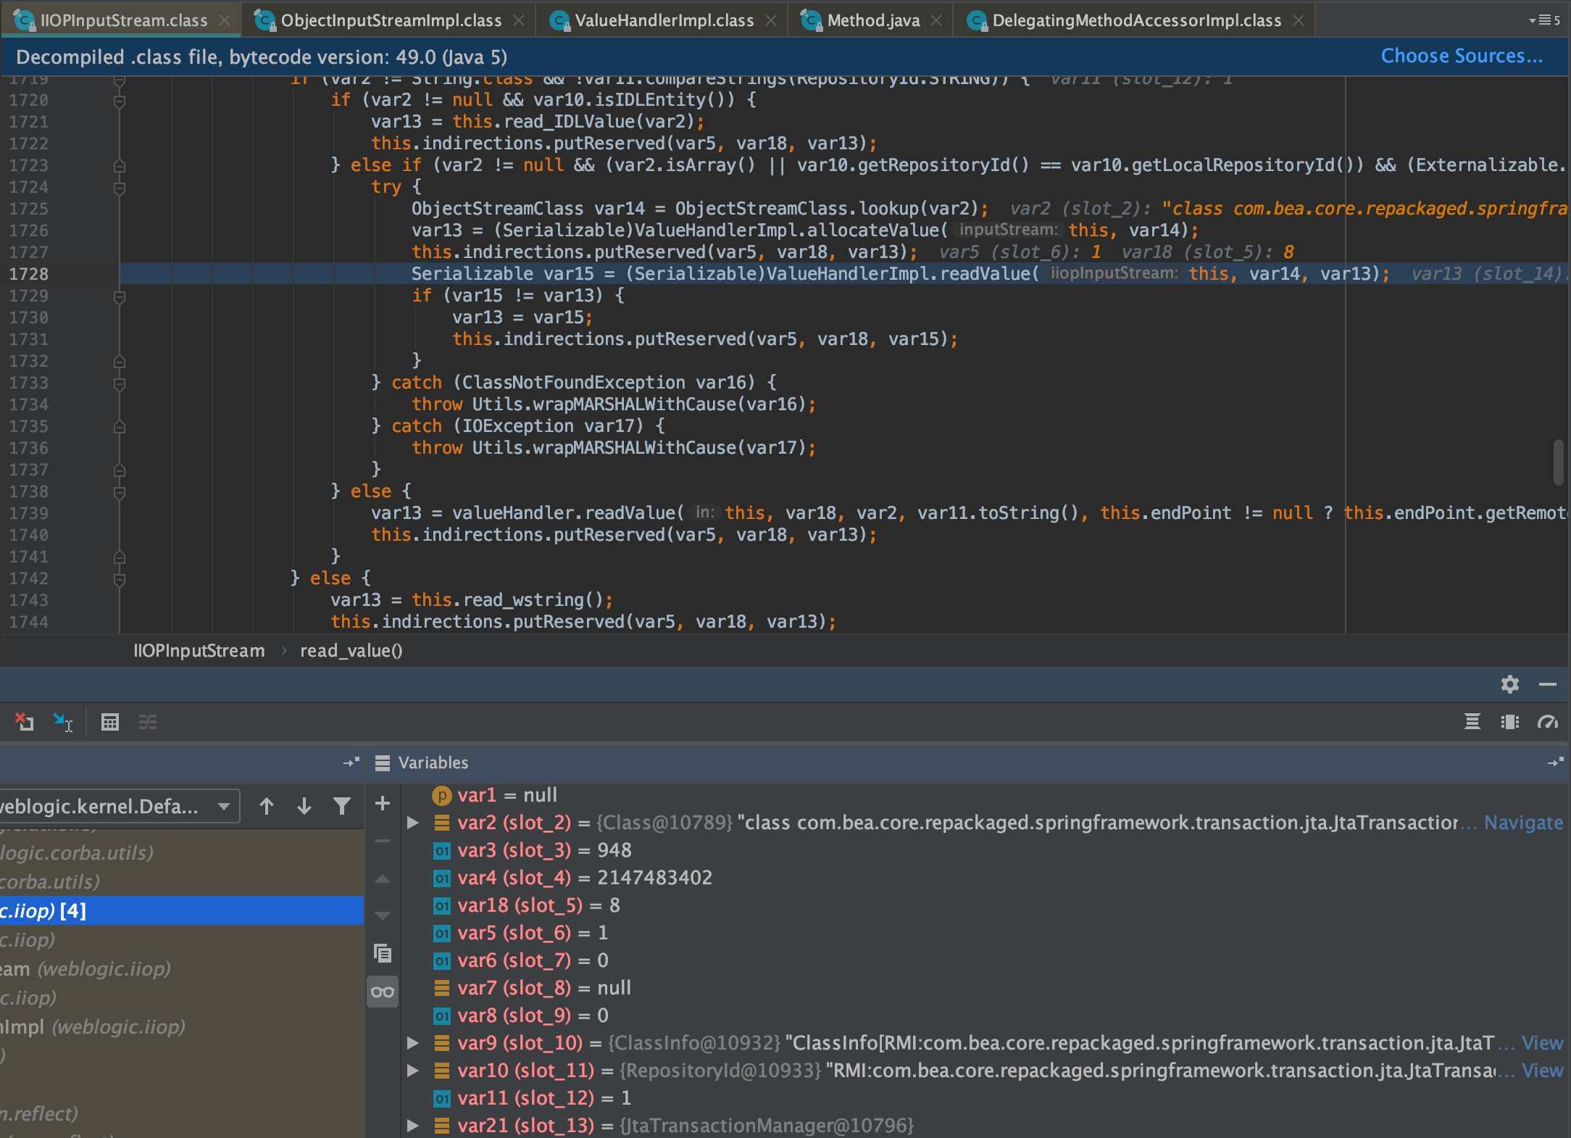
Task: Toggle the filter icon above frames list
Action: click(341, 805)
